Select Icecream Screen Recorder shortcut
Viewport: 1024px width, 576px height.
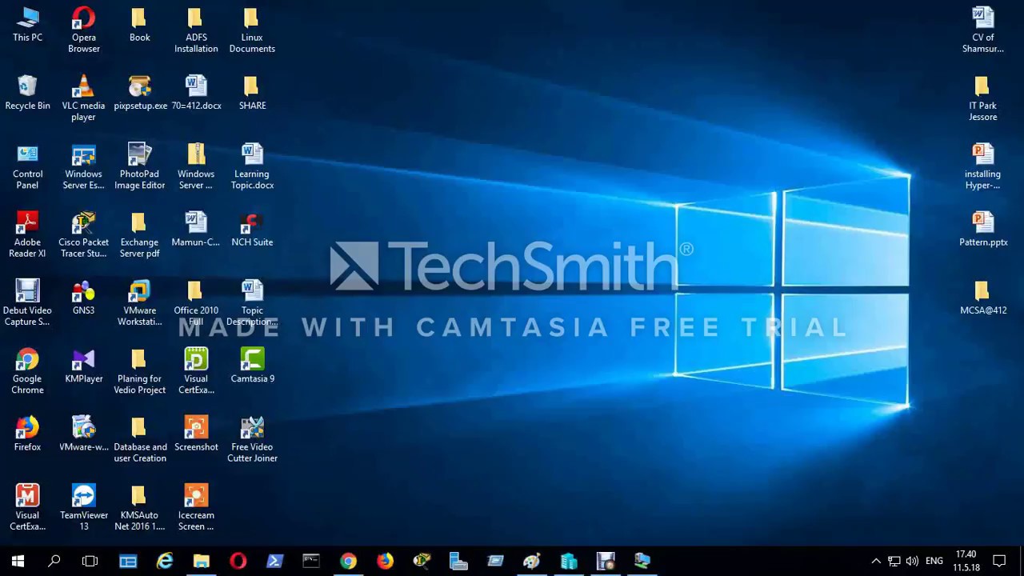tap(196, 508)
